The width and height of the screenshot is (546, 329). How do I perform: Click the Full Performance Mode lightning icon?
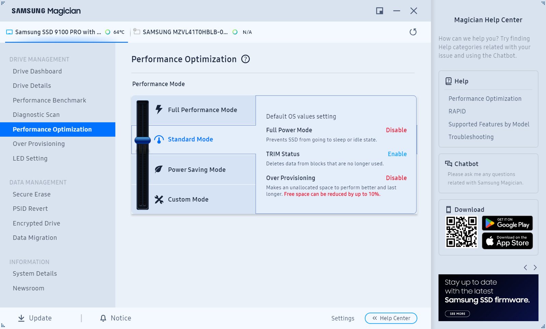point(159,109)
